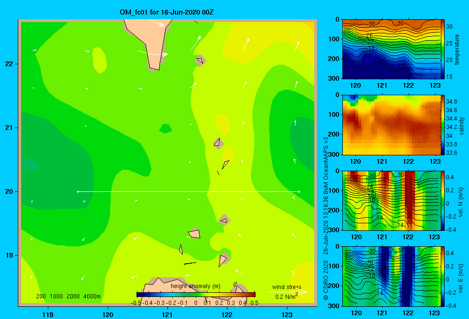
Task: Click the chart title OM_fc01 for 16-Jun-2020 00Z
Action: [x=166, y=12]
